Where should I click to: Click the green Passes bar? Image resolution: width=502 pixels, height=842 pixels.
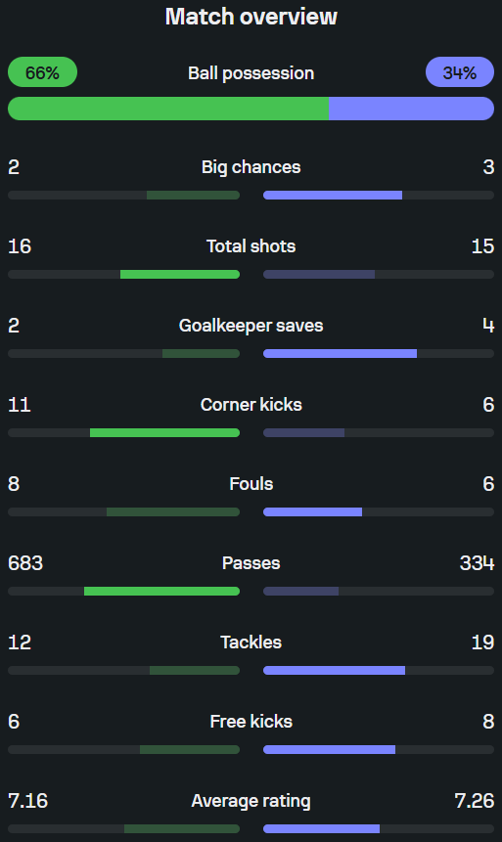pyautogui.click(x=161, y=592)
